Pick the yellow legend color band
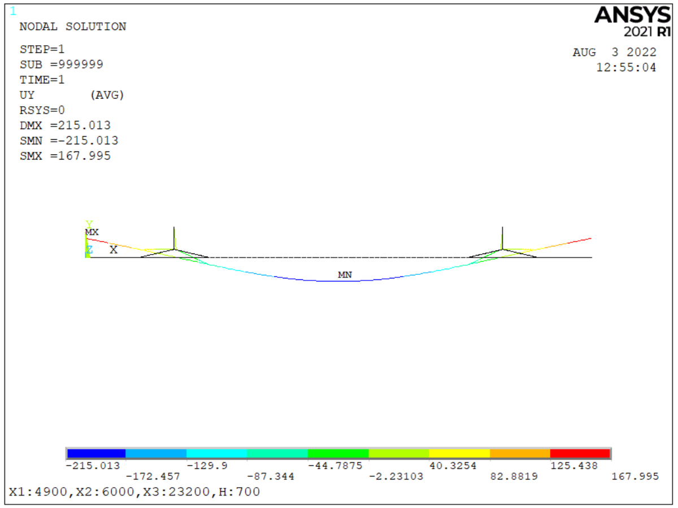Viewport: 678px width, 508px height. coord(459,453)
